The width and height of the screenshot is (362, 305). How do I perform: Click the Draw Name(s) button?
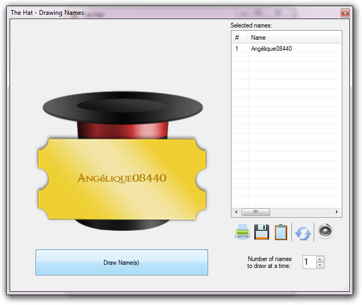(x=122, y=263)
